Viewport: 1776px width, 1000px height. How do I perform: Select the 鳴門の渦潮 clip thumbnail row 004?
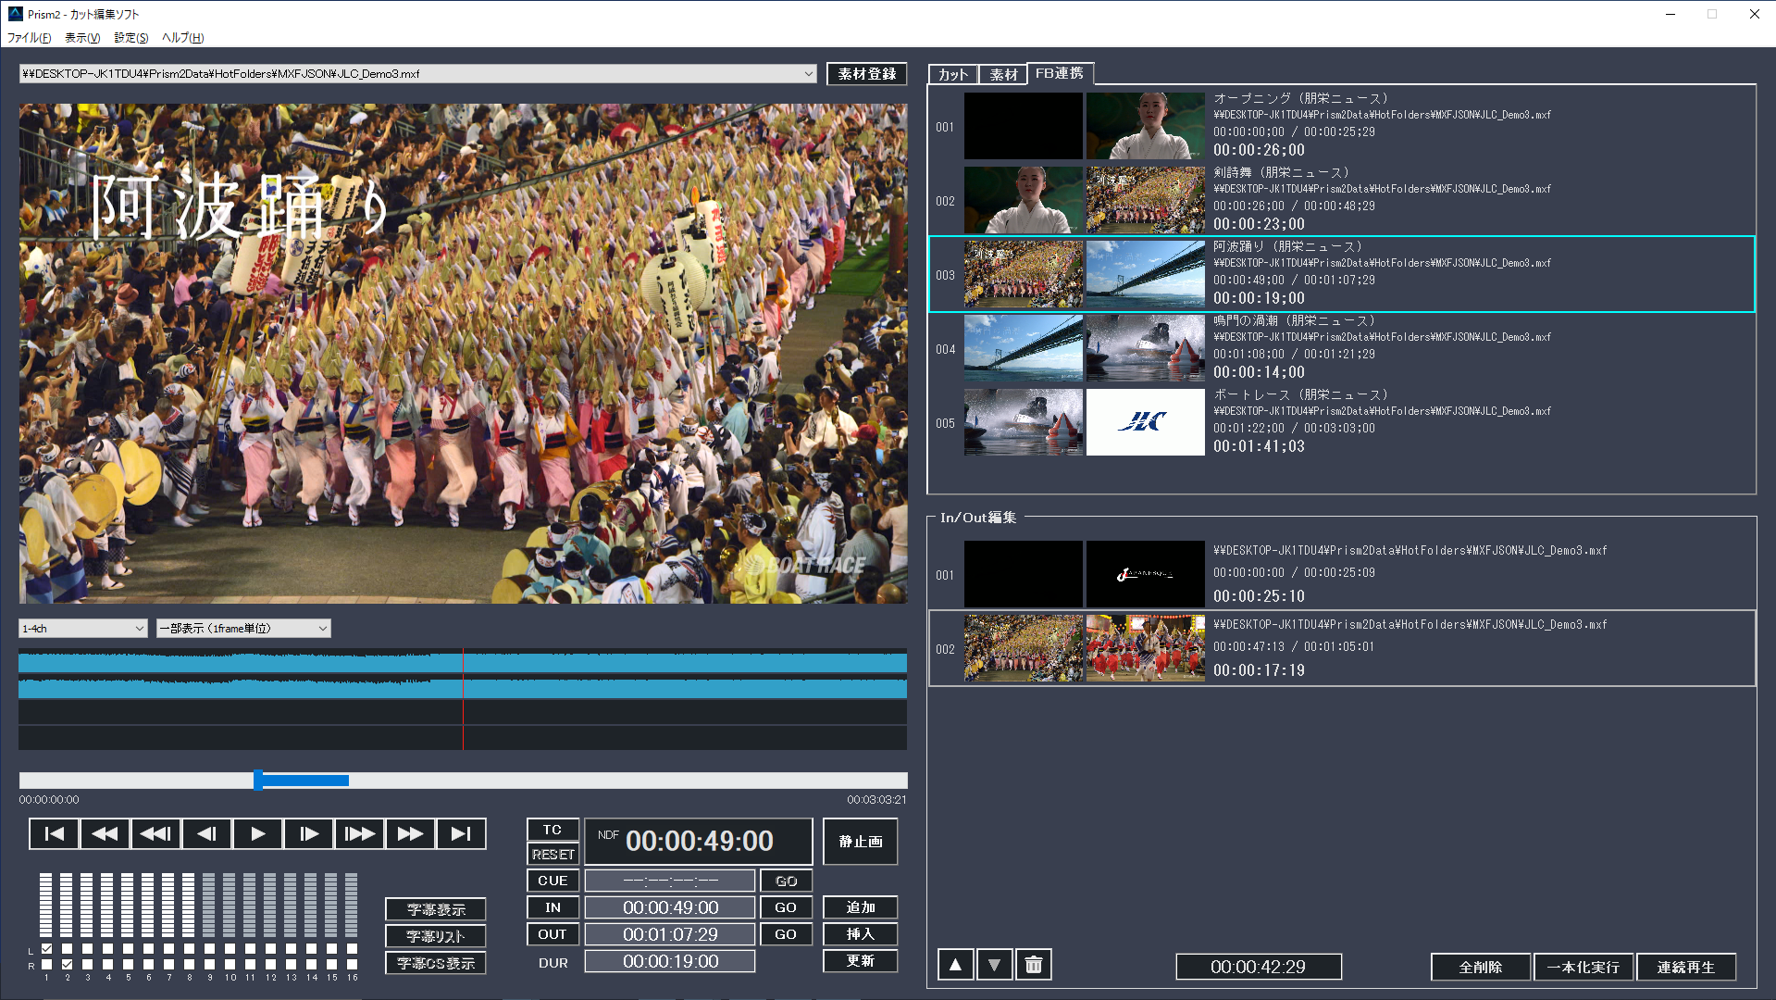pyautogui.click(x=1340, y=348)
